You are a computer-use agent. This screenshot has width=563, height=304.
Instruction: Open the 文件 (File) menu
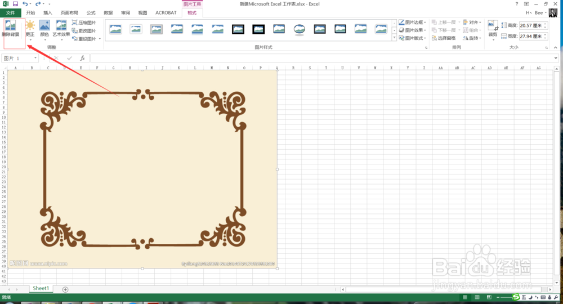coord(10,12)
